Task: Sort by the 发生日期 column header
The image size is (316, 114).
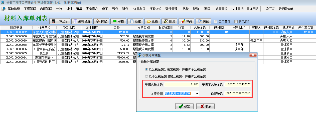Action: [x=92, y=27]
